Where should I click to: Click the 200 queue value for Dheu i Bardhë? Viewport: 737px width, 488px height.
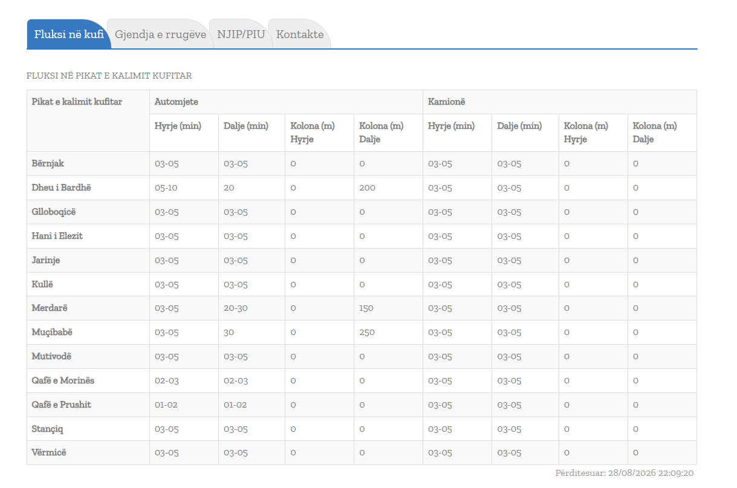click(367, 187)
